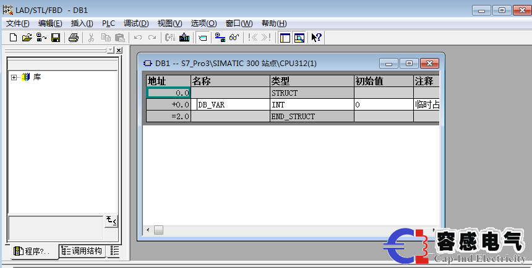Image resolution: width=532 pixels, height=268 pixels.
Task: Expand the 库 tree node
Action: (x=14, y=77)
